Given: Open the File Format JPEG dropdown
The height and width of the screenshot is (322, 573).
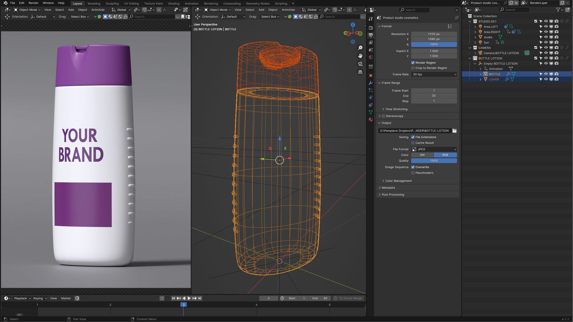Looking at the screenshot, I should point(434,149).
